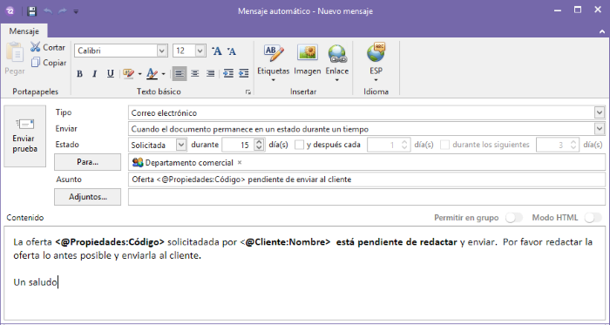Image resolution: width=610 pixels, height=325 pixels.
Task: Open the Enviar condition dropdown
Action: 600,129
